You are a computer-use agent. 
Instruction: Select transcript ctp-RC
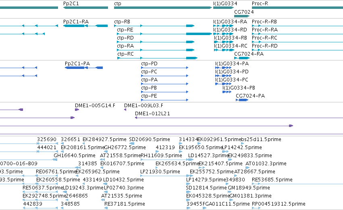(x=126, y=54)
